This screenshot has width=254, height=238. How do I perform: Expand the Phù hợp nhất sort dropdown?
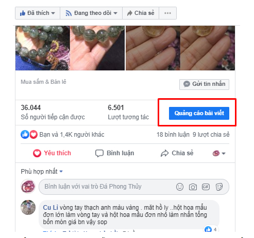point(42,171)
